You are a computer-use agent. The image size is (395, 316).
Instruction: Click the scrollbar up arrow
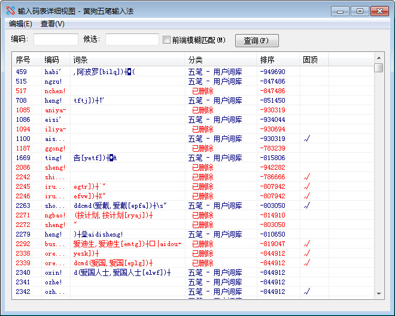click(378, 58)
